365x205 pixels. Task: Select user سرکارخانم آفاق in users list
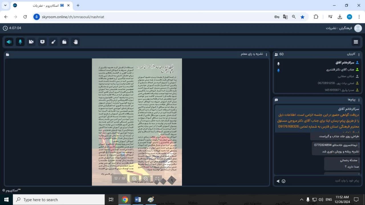coord(345,63)
